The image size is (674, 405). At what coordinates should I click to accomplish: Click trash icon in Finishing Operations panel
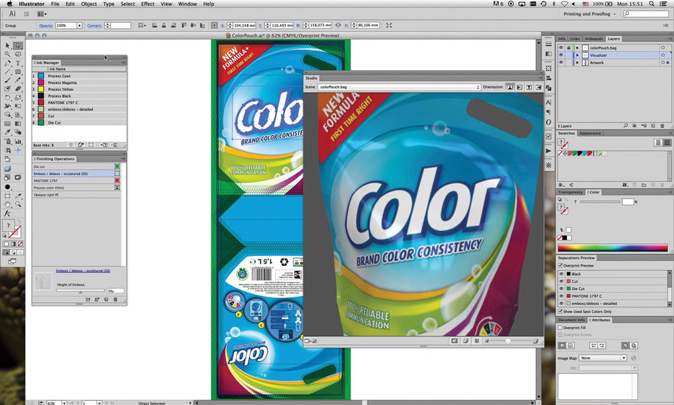(x=115, y=299)
